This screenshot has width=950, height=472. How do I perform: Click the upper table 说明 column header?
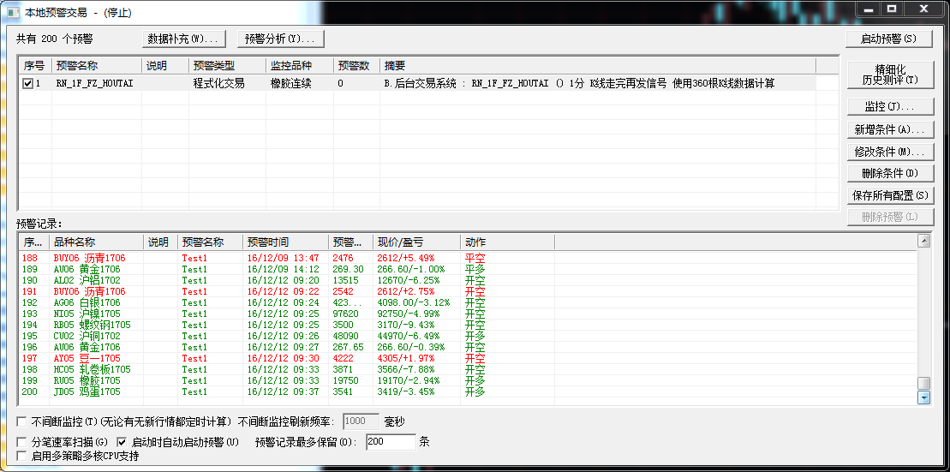coord(165,65)
